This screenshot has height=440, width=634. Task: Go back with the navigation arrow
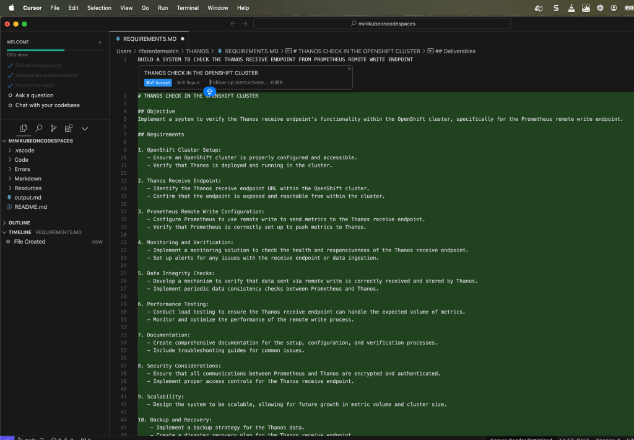pos(233,24)
